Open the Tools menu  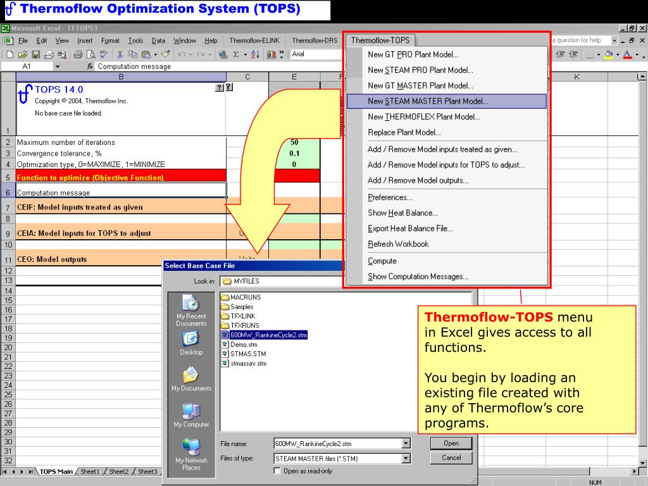tap(135, 40)
